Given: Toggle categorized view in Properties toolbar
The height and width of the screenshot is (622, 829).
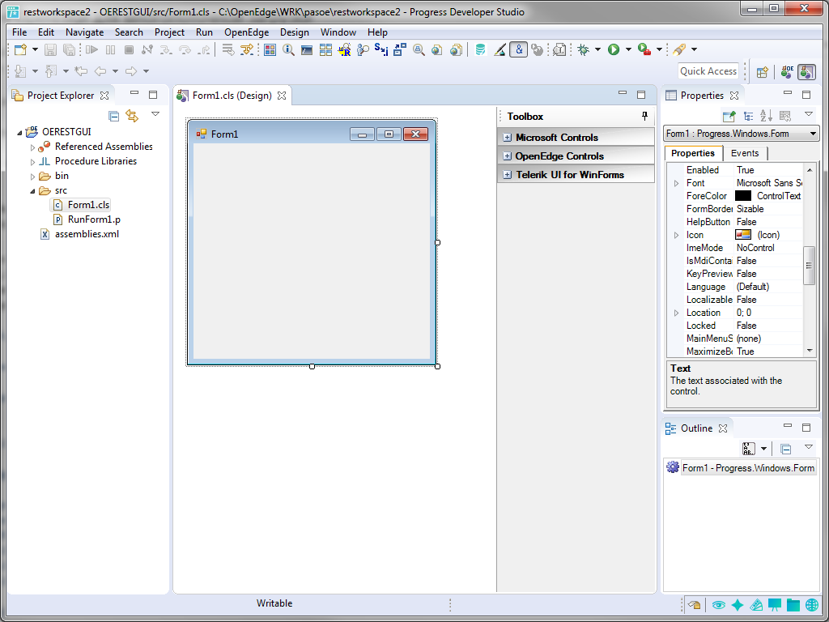Looking at the screenshot, I should click(x=749, y=116).
